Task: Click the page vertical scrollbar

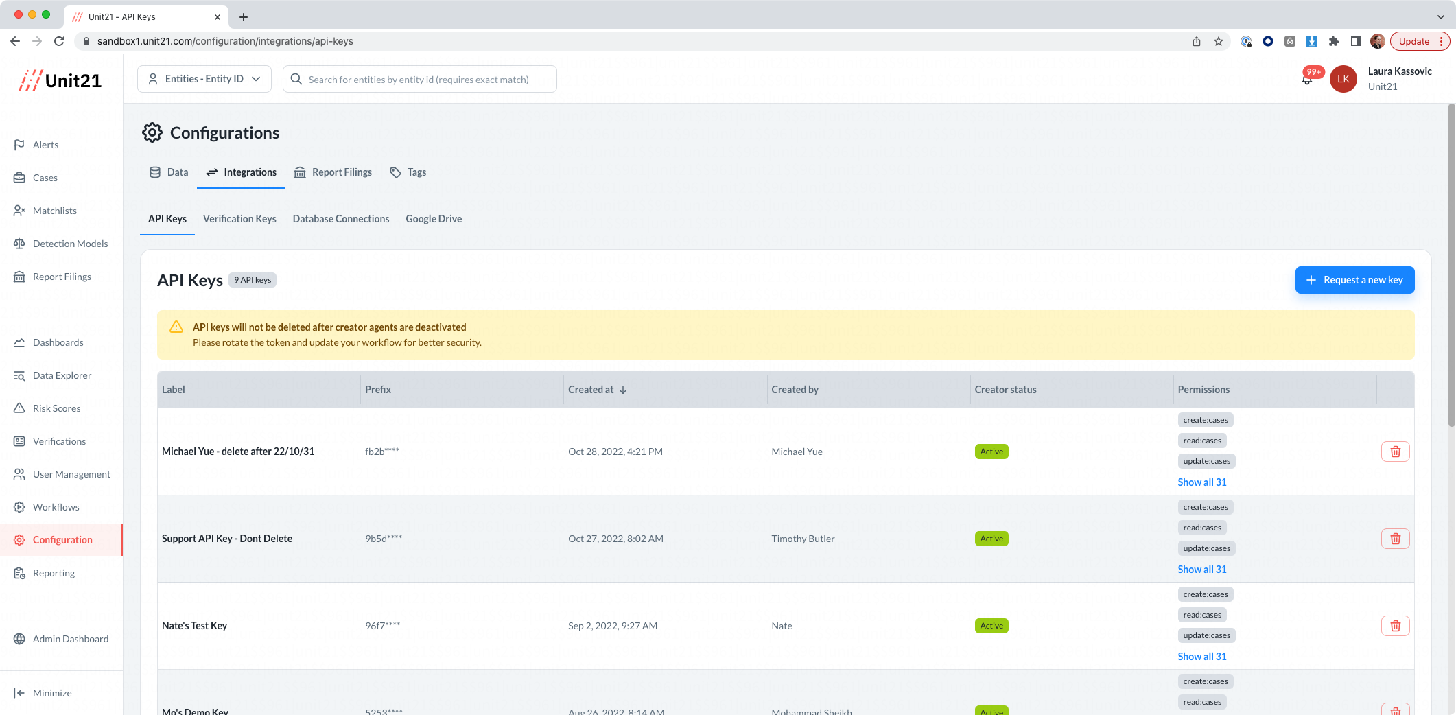Action: pyautogui.click(x=1451, y=265)
